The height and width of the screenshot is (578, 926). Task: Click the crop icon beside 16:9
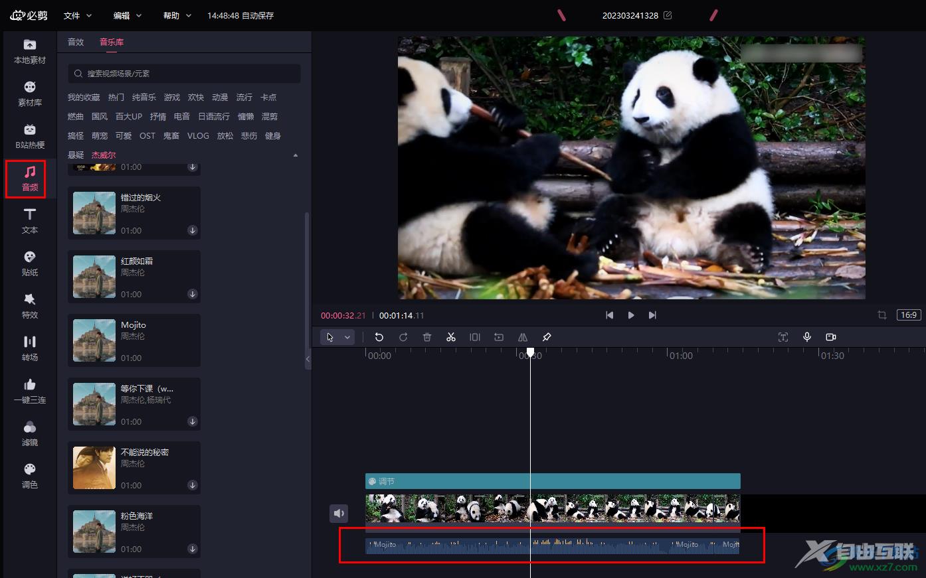click(882, 315)
